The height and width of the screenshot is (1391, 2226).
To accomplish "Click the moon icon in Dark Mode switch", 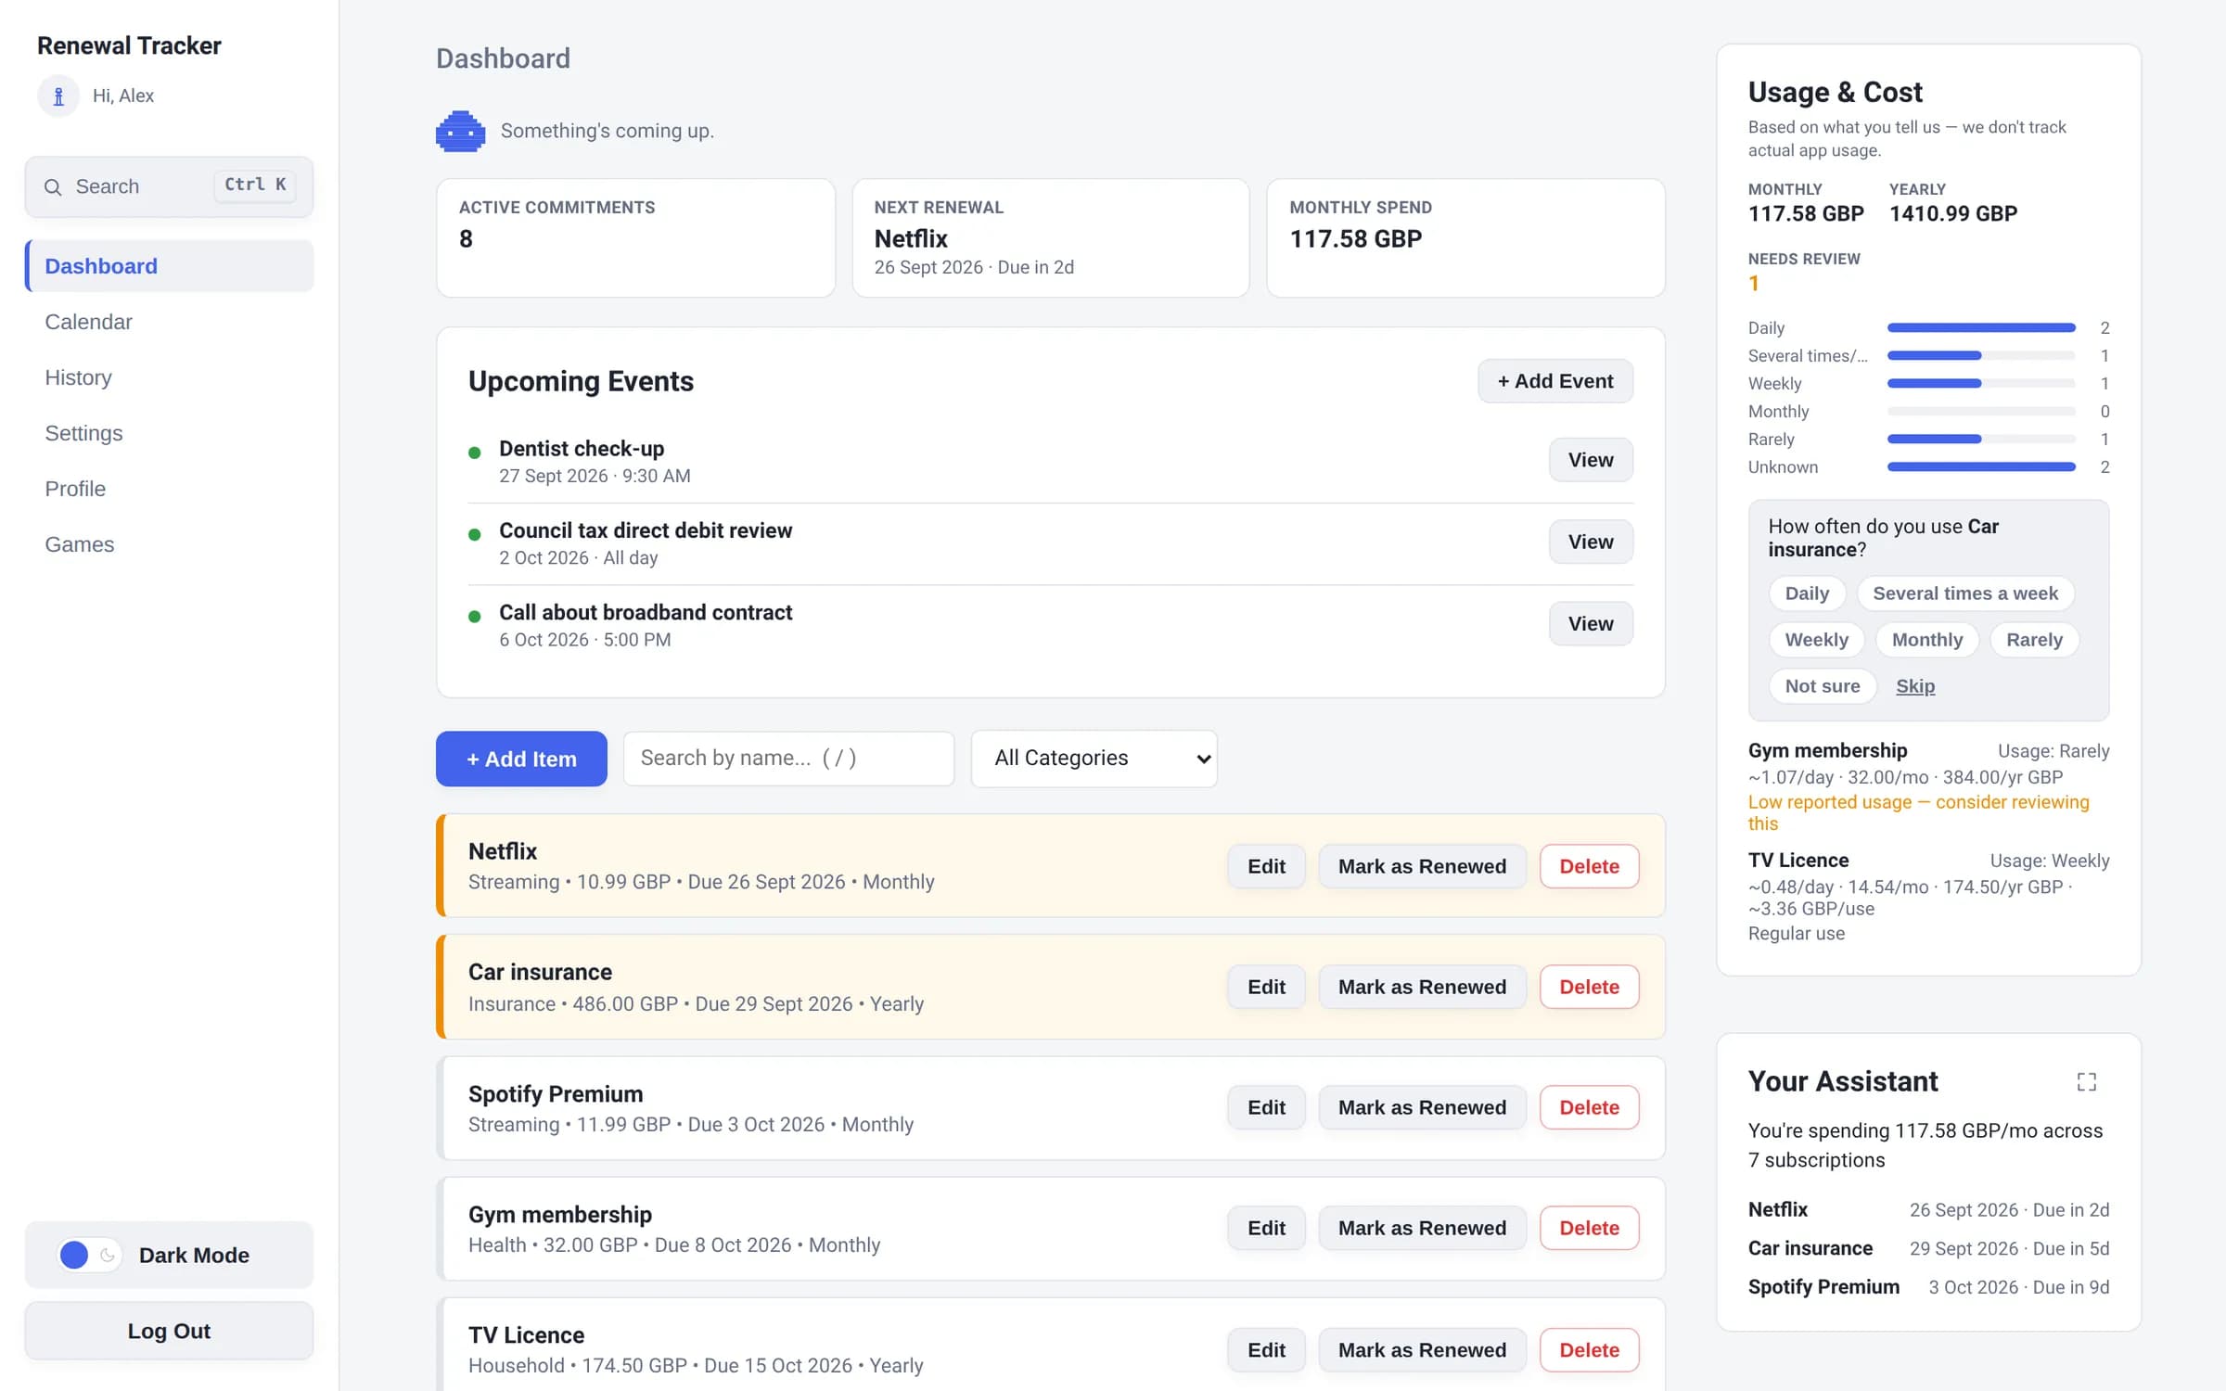I will click(108, 1255).
